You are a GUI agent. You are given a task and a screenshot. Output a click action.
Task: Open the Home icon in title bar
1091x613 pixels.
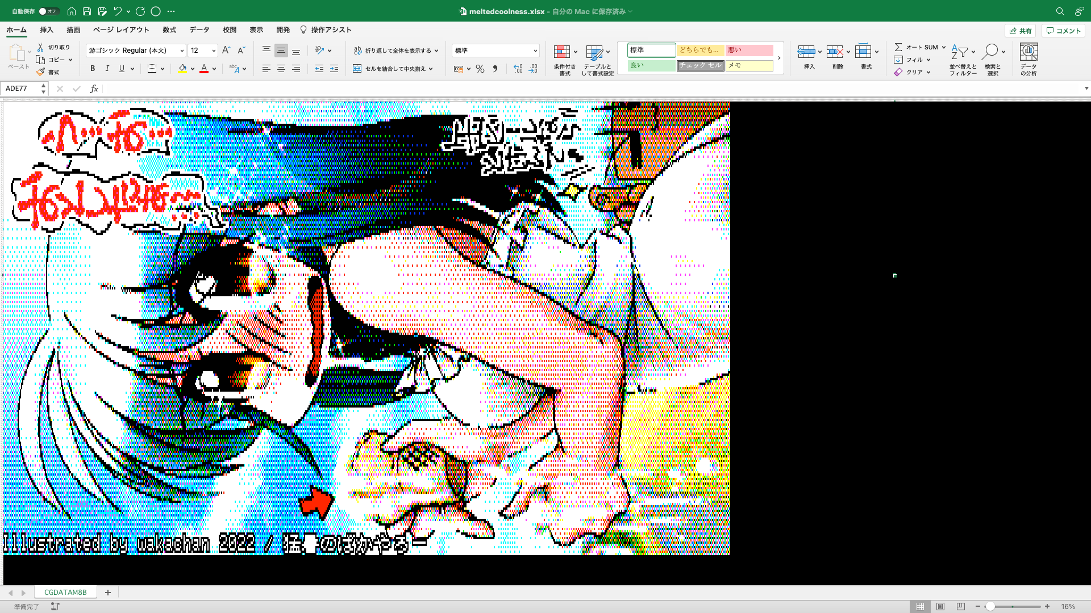(x=72, y=11)
